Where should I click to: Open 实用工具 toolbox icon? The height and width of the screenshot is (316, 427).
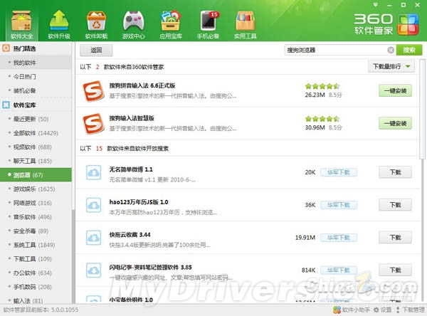pos(246,21)
